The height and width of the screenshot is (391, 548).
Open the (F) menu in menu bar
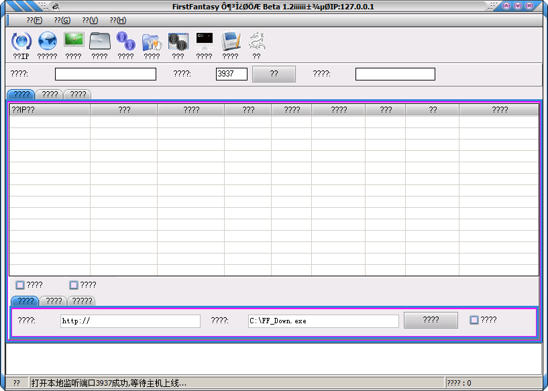point(34,20)
